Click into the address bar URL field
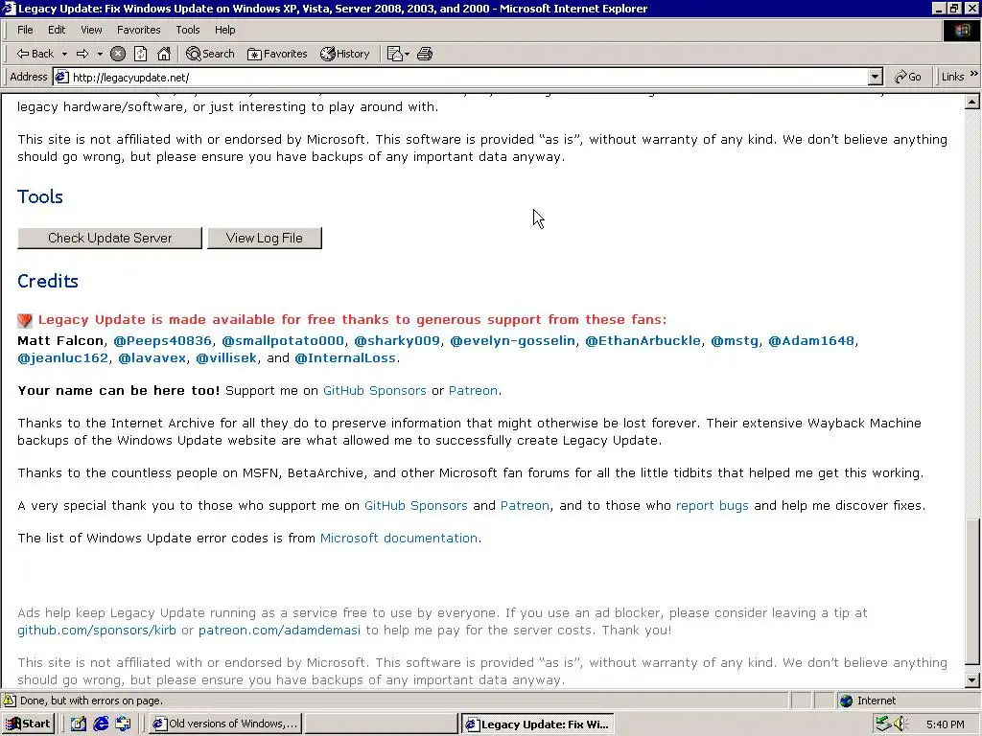This screenshot has height=736, width=982. [463, 77]
